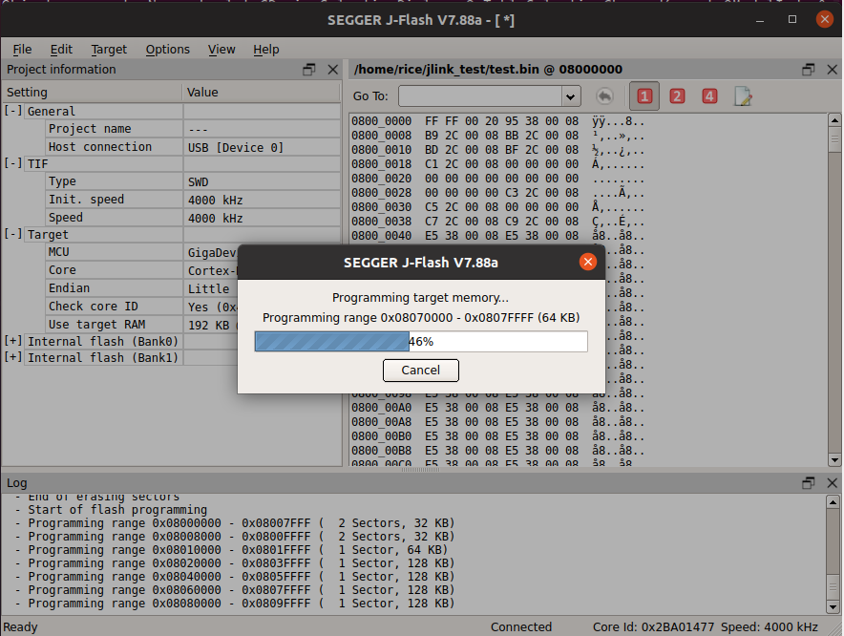The height and width of the screenshot is (636, 844).
Task: Open the View menu
Action: coord(222,50)
